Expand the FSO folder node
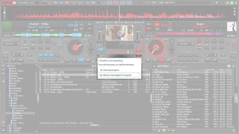This screenshot has height=134, width=239. pyautogui.click(x=10, y=101)
